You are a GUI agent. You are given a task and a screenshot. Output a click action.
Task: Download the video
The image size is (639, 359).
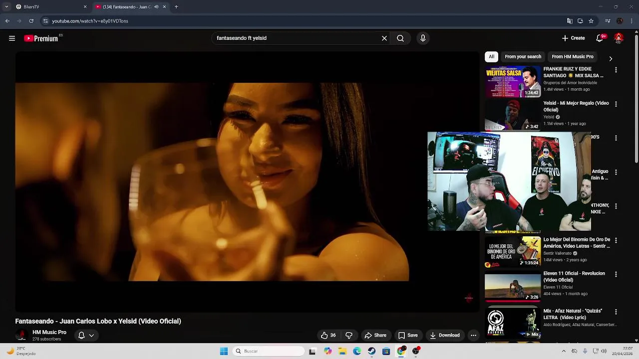(445, 335)
